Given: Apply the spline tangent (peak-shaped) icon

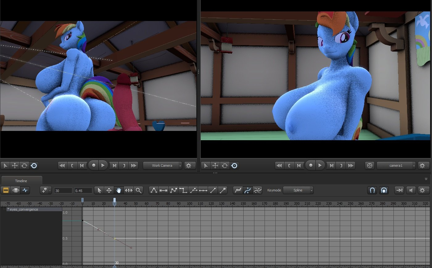Looking at the screenshot, I should (x=154, y=191).
